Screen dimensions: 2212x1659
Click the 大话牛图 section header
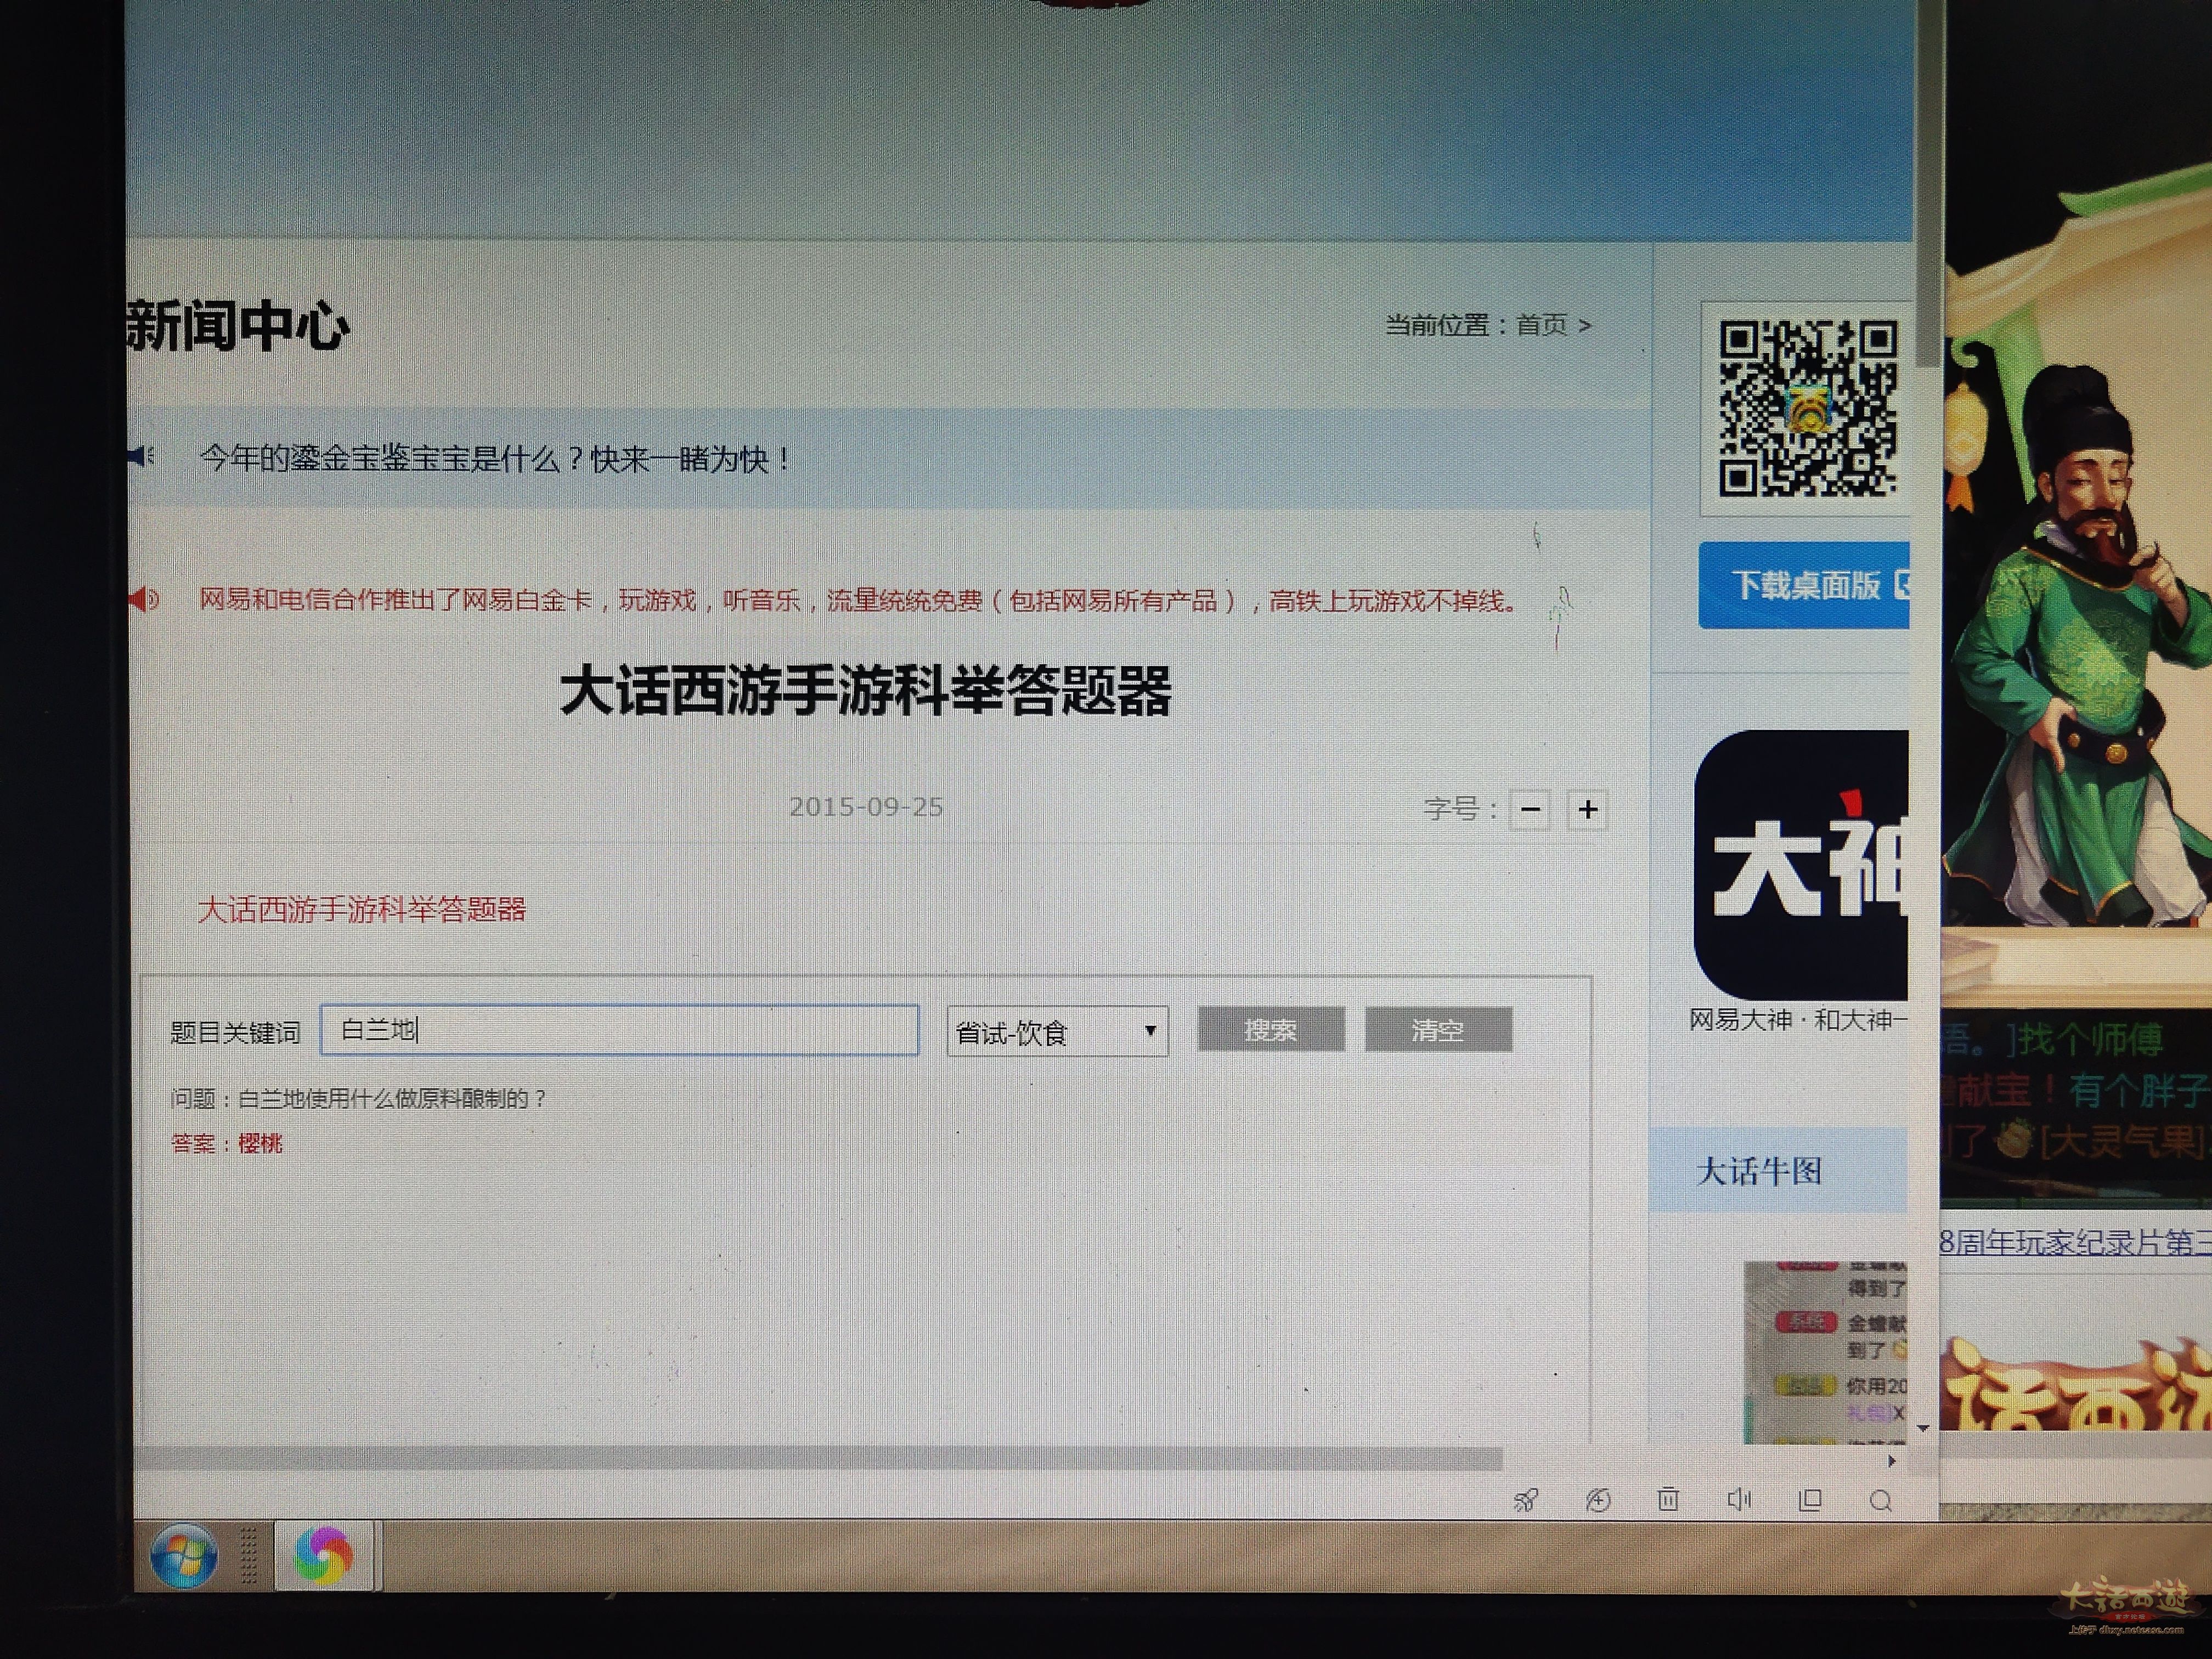1778,1170
